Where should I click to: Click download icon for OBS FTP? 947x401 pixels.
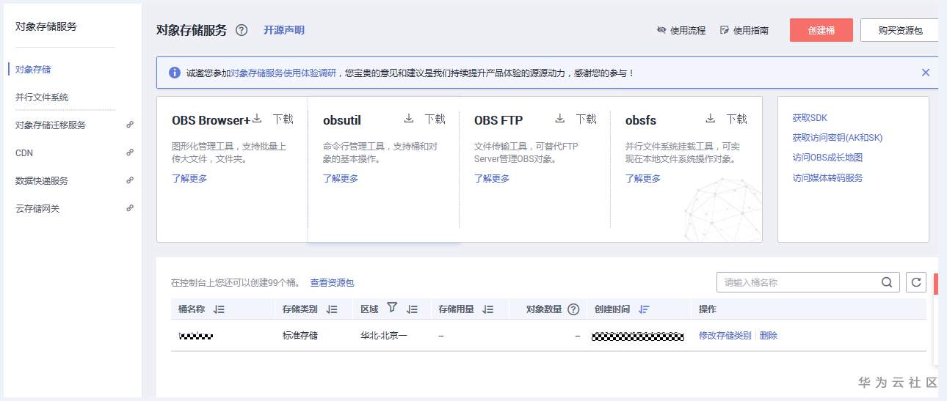(x=560, y=119)
